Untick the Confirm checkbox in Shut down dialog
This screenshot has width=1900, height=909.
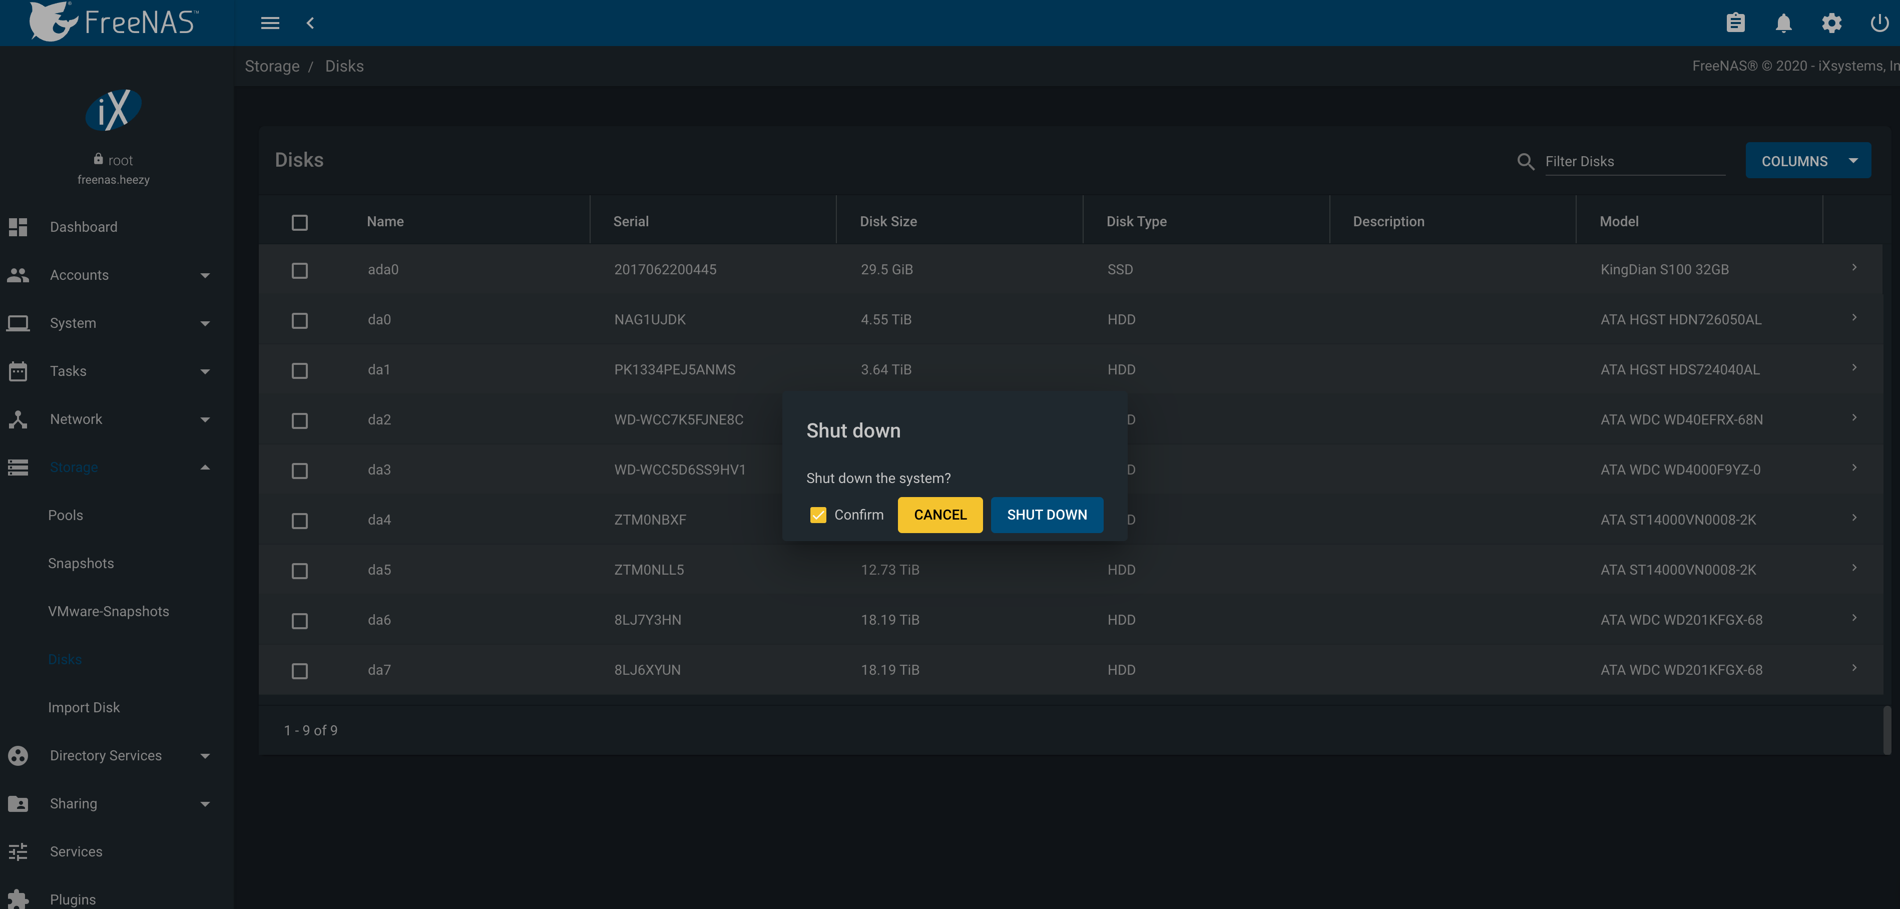[818, 515]
